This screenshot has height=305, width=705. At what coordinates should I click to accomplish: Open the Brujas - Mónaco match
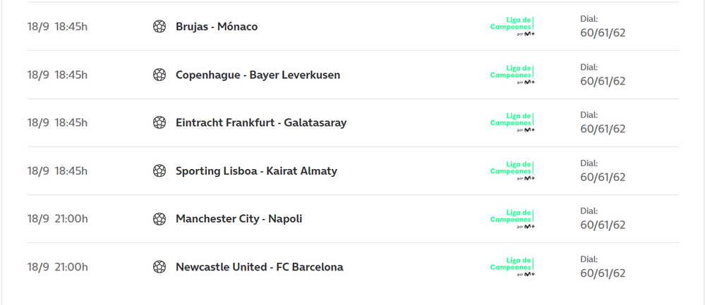pyautogui.click(x=217, y=27)
